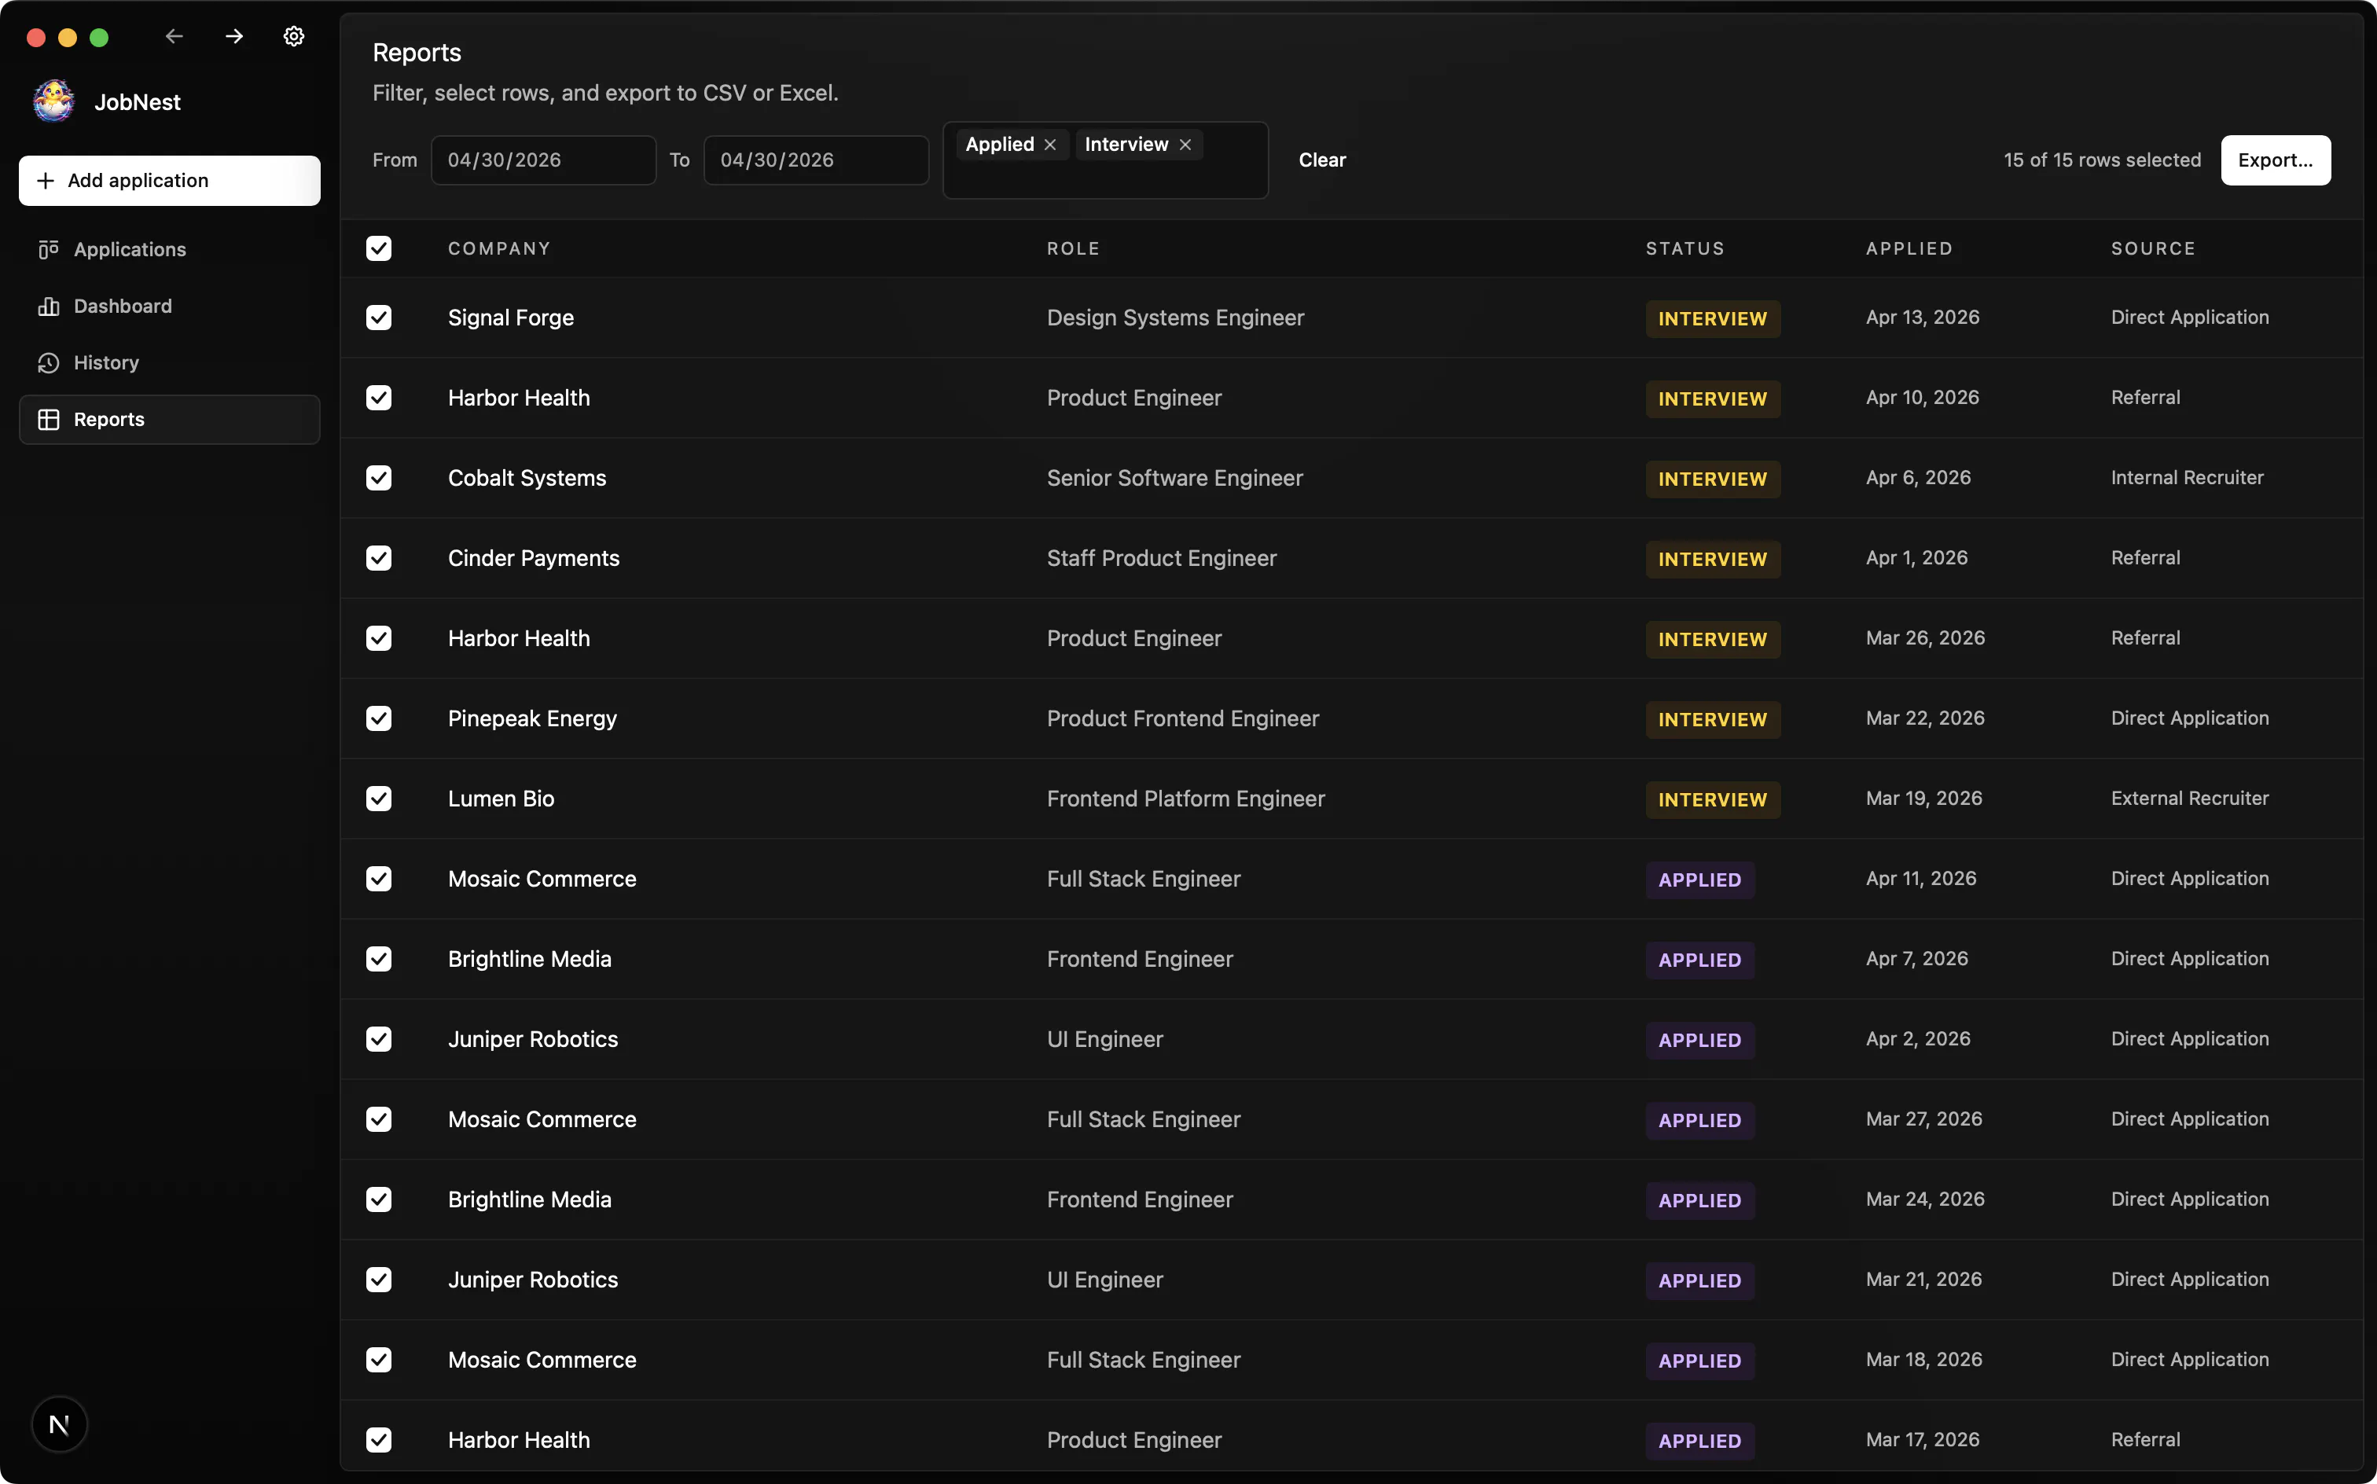
Task: Click the Apr 13, 2026 date
Action: click(1922, 317)
